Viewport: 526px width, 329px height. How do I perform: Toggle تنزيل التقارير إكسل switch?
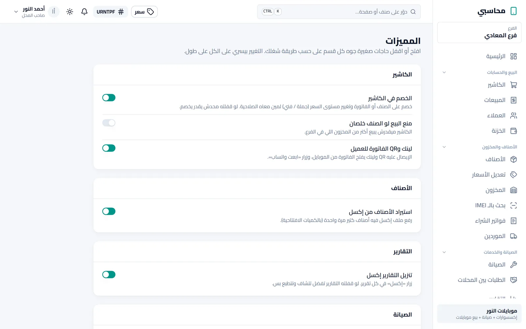point(109,274)
